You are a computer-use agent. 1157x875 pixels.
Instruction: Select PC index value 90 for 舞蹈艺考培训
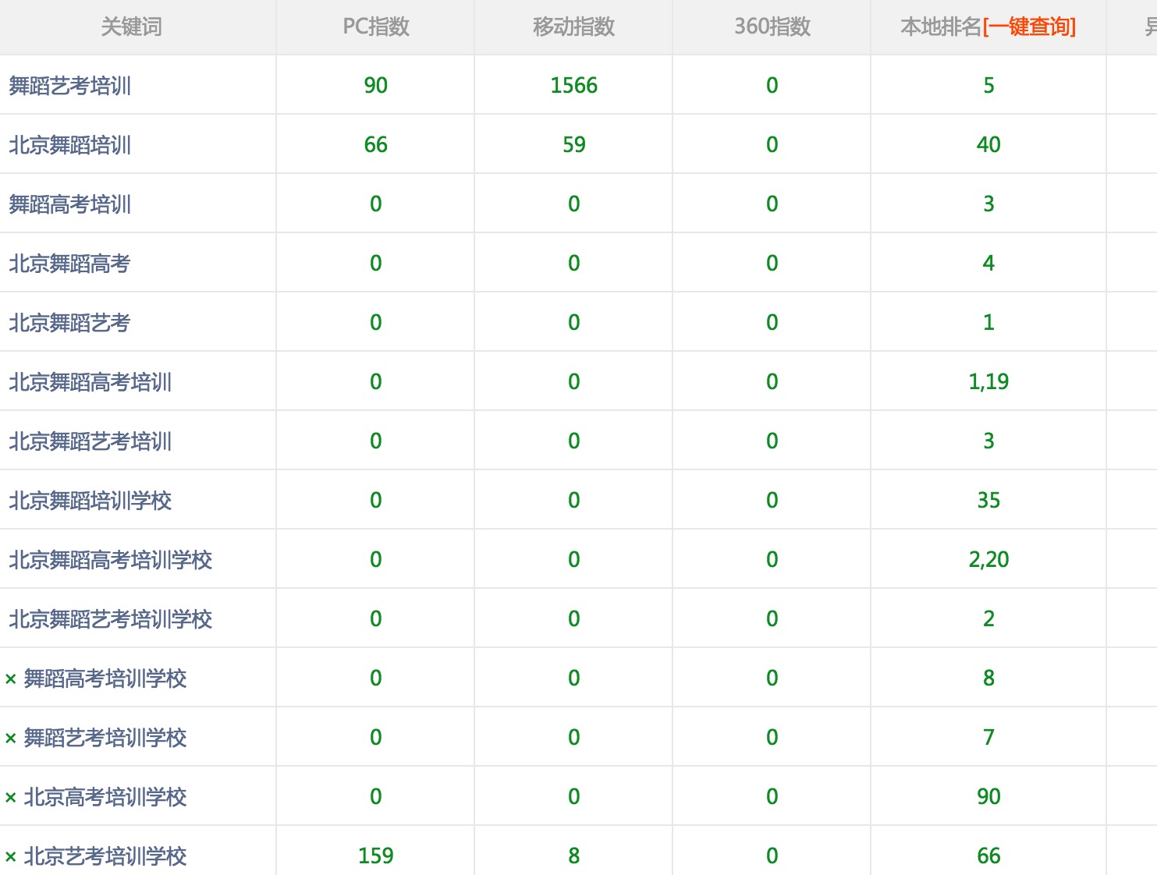pyautogui.click(x=376, y=86)
